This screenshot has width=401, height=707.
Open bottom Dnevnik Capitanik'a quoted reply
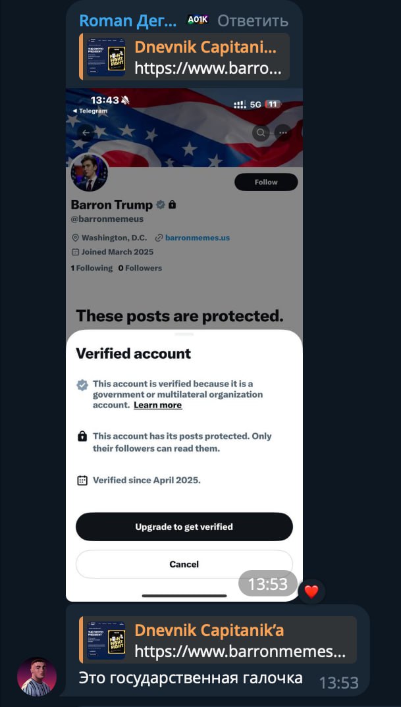point(218,640)
